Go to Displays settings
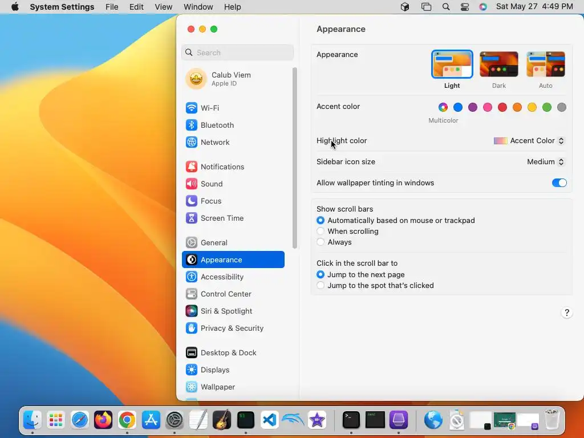Screen dimensions: 584x438 coord(233,370)
